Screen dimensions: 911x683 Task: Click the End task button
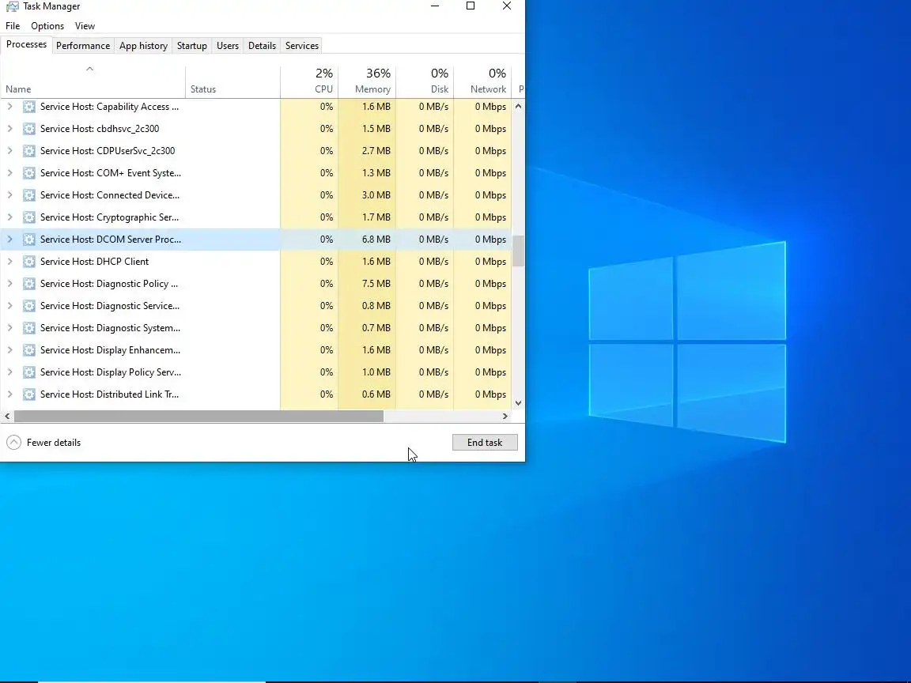coord(485,443)
